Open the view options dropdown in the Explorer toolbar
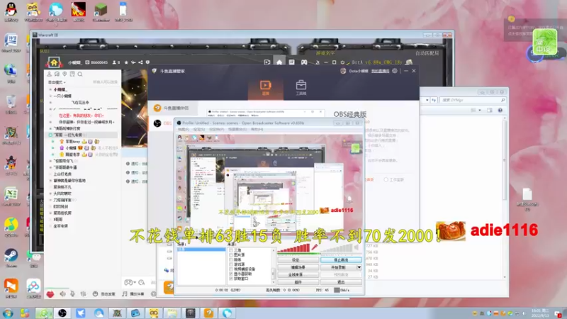The height and width of the screenshot is (319, 567). coord(480,111)
